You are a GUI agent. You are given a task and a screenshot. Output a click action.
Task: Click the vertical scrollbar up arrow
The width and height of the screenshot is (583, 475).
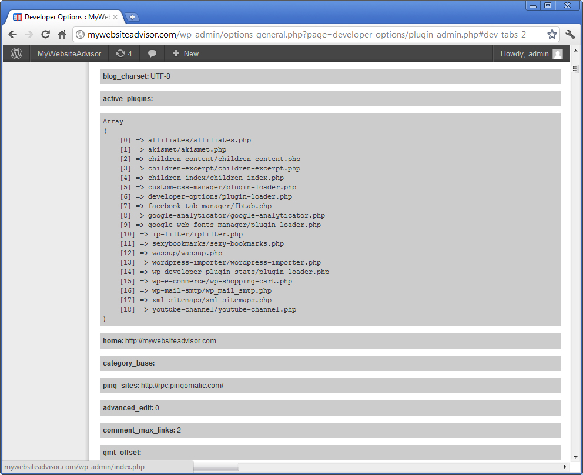coord(575,51)
